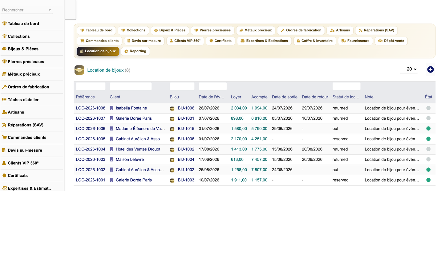Expand the Rechercher search dropdown arrow
The height and width of the screenshot is (275, 445).
point(50,10)
